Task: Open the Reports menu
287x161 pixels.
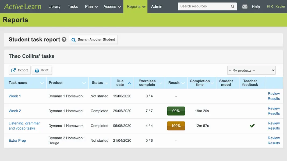Action: click(136, 6)
